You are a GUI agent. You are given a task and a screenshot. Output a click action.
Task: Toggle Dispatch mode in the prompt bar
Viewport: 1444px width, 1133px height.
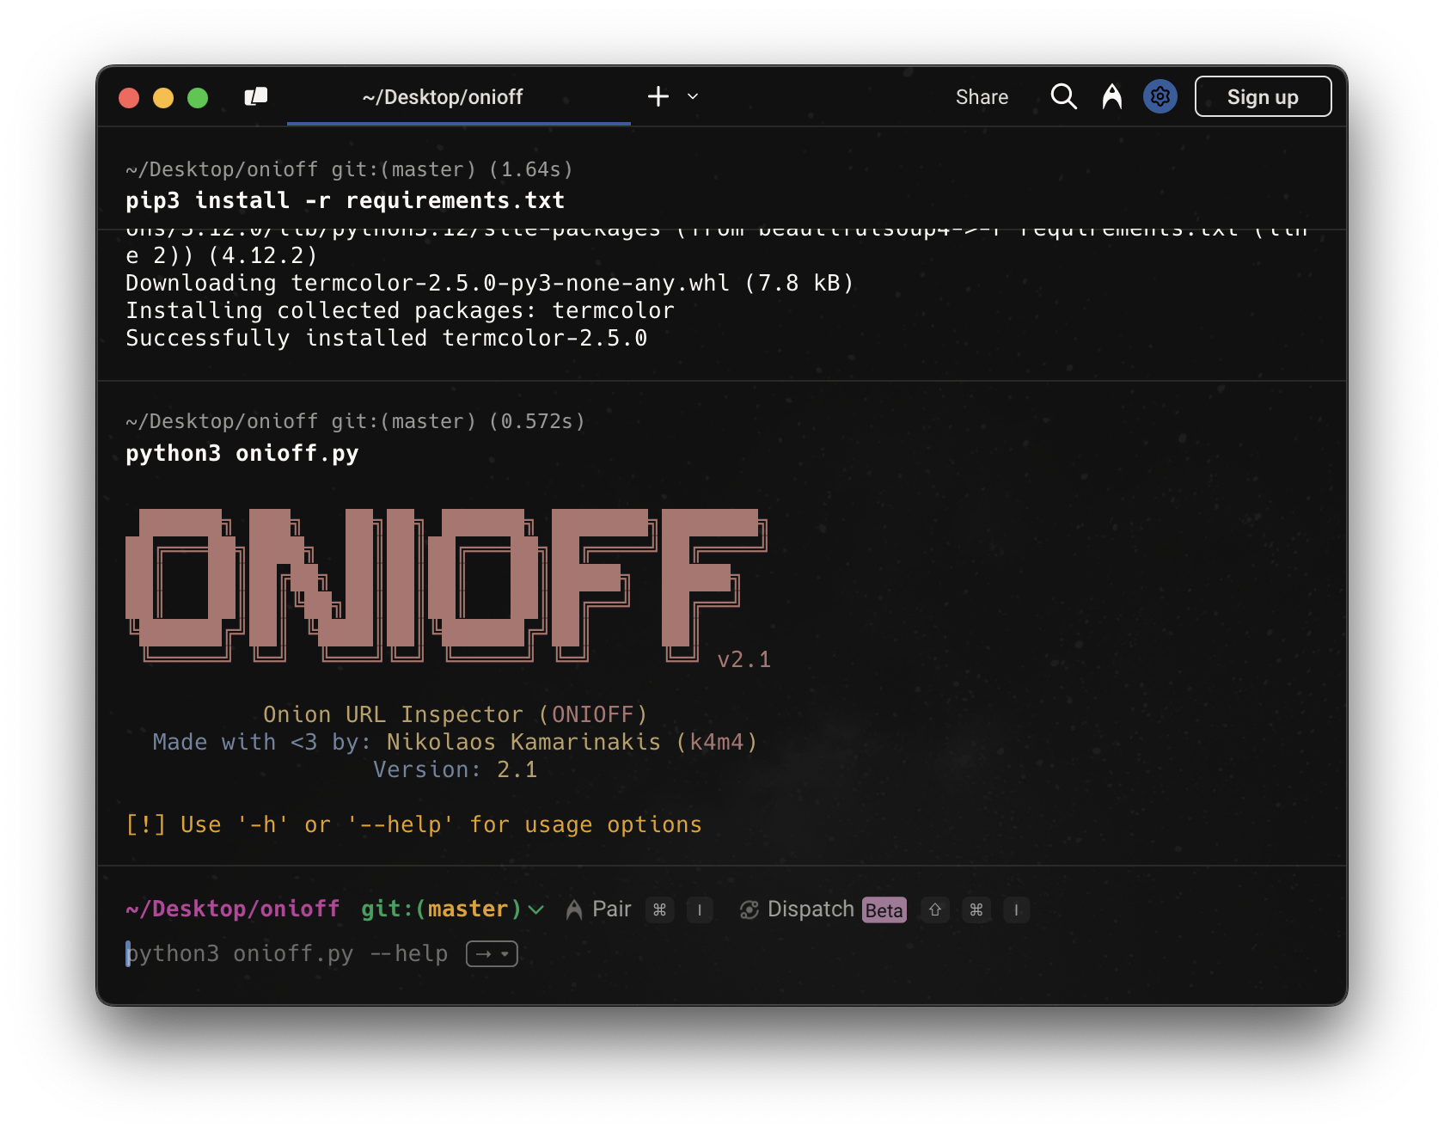click(810, 909)
